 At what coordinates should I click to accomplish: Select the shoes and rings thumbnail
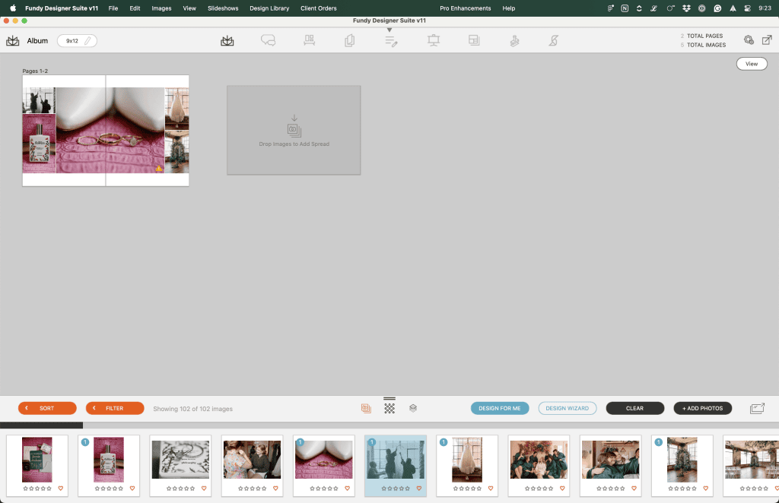(x=324, y=460)
